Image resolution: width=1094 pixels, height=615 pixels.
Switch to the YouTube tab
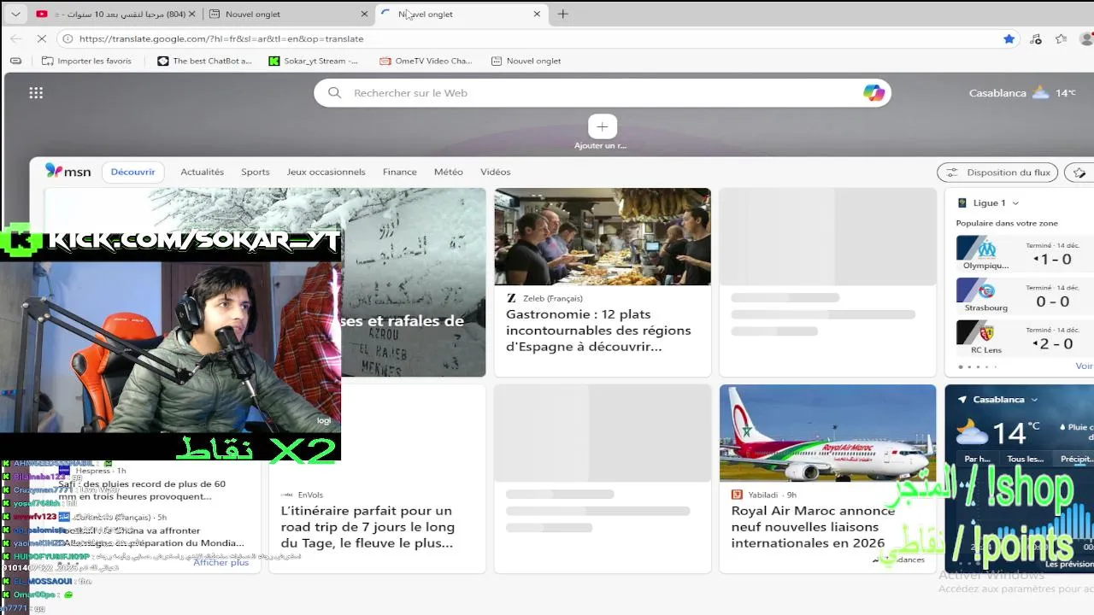click(115, 14)
